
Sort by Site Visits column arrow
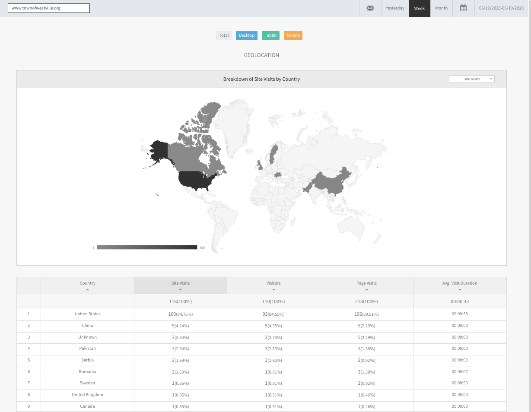[180, 290]
